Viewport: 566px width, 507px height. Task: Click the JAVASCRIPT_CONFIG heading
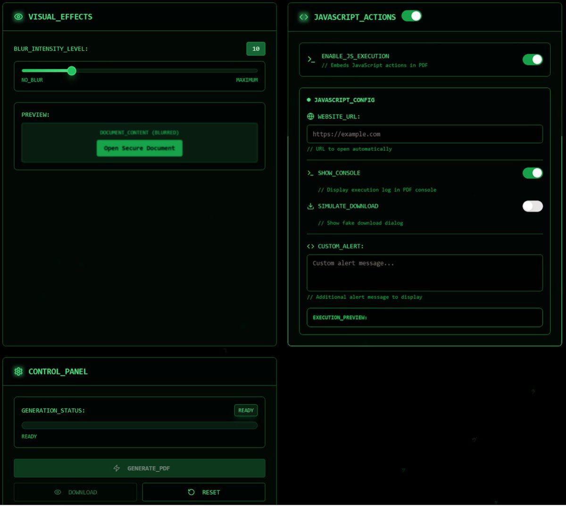344,100
